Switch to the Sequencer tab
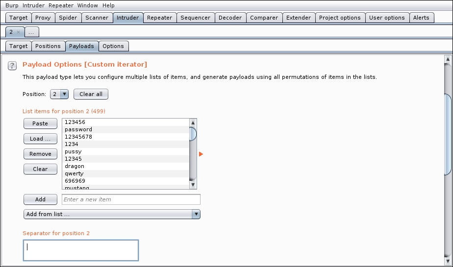This screenshot has width=453, height=267. point(195,18)
